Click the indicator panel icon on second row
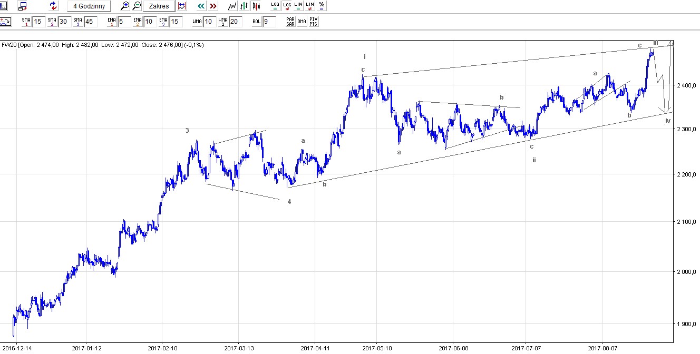This screenshot has height=354, width=700. (x=5, y=22)
